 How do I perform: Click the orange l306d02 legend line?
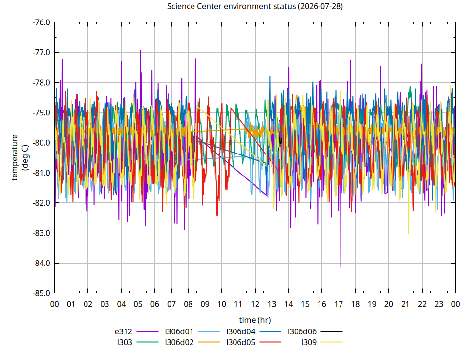click(209, 342)
